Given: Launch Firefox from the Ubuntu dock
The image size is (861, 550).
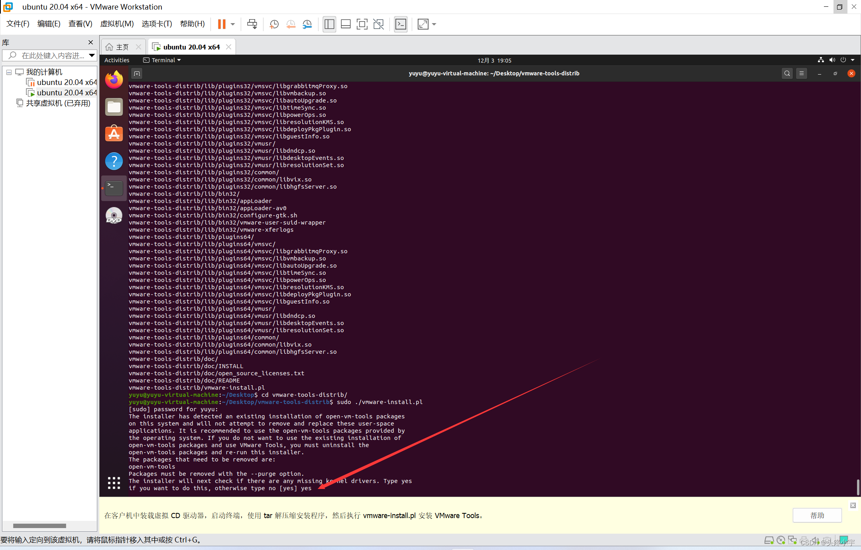Looking at the screenshot, I should point(114,79).
